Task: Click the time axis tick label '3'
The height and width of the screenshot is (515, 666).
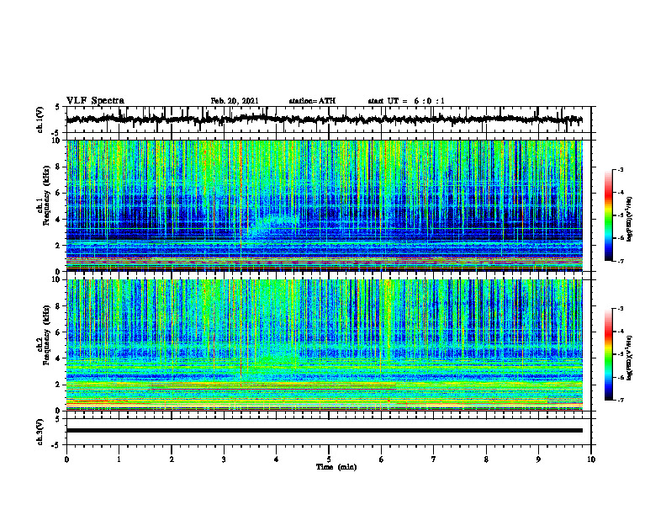Action: [224, 459]
